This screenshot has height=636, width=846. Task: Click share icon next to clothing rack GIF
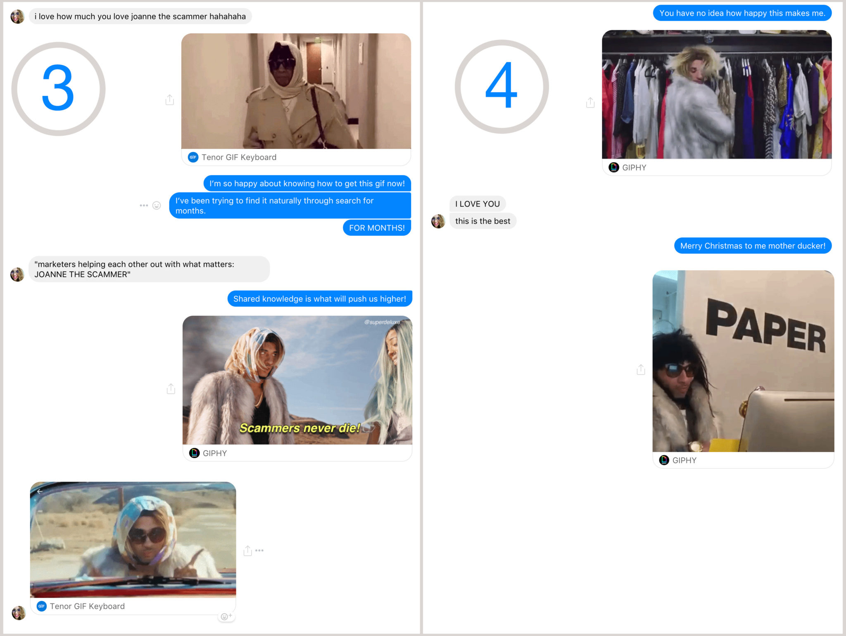[x=590, y=102]
